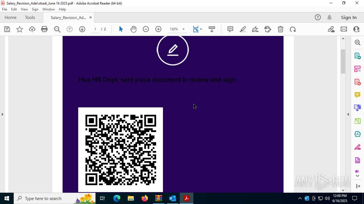Click the Save file icon
Viewport: 364px width, 204px height.
7,29
